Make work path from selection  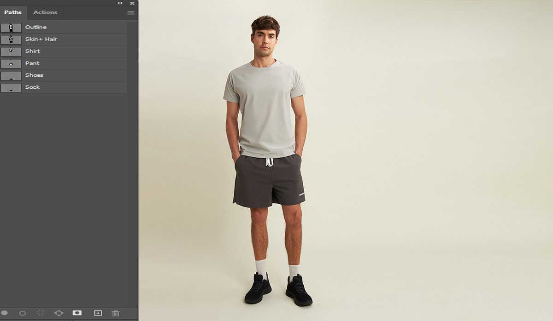[x=59, y=313]
